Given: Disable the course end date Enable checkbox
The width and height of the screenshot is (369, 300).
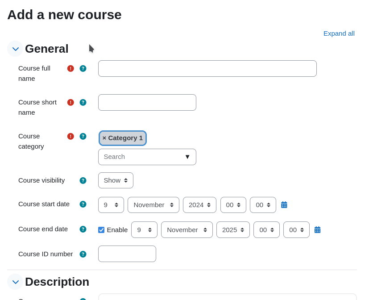Looking at the screenshot, I should (x=101, y=230).
